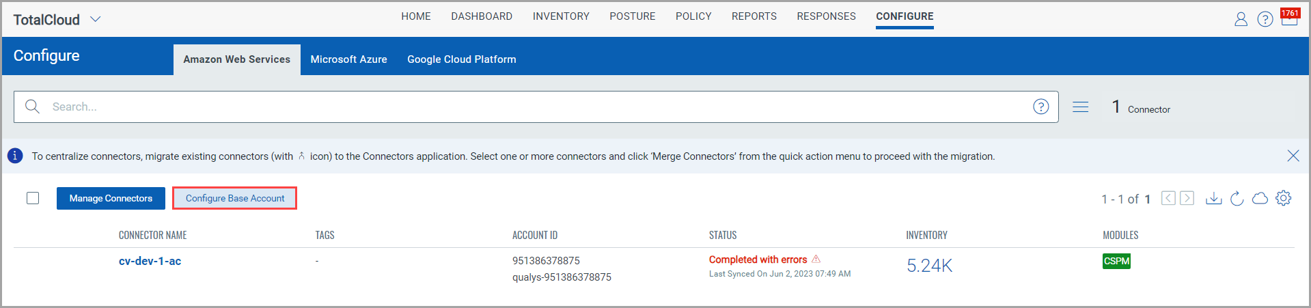Click Configure Base Account button
Screen dimensions: 1311x308
(234, 198)
